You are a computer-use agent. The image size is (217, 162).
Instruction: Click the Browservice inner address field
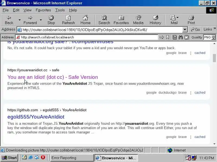coord(89,37)
